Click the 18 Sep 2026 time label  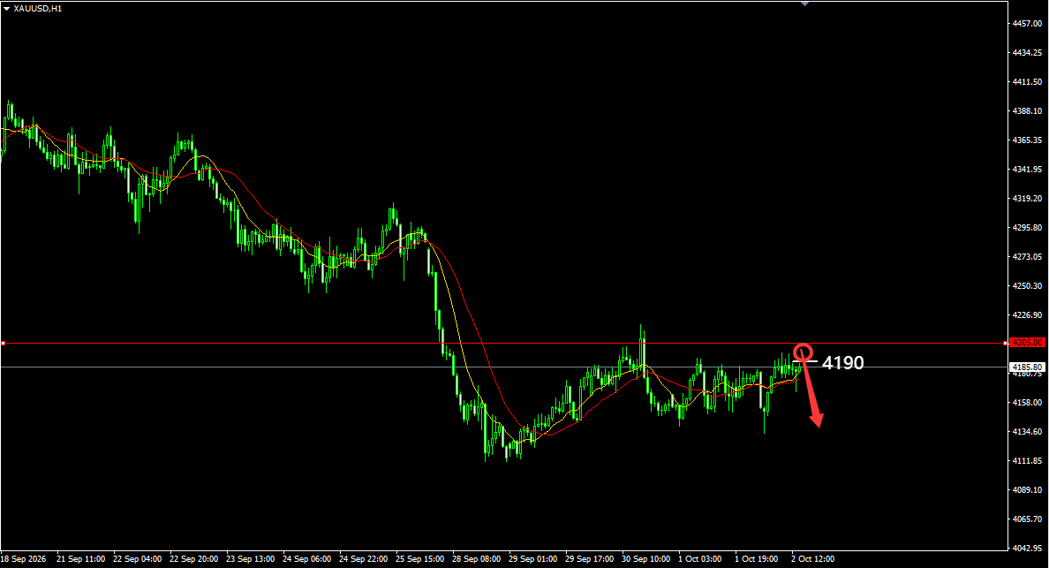[24, 559]
